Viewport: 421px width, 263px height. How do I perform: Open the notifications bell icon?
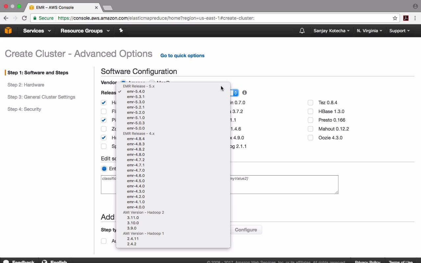pyautogui.click(x=302, y=31)
